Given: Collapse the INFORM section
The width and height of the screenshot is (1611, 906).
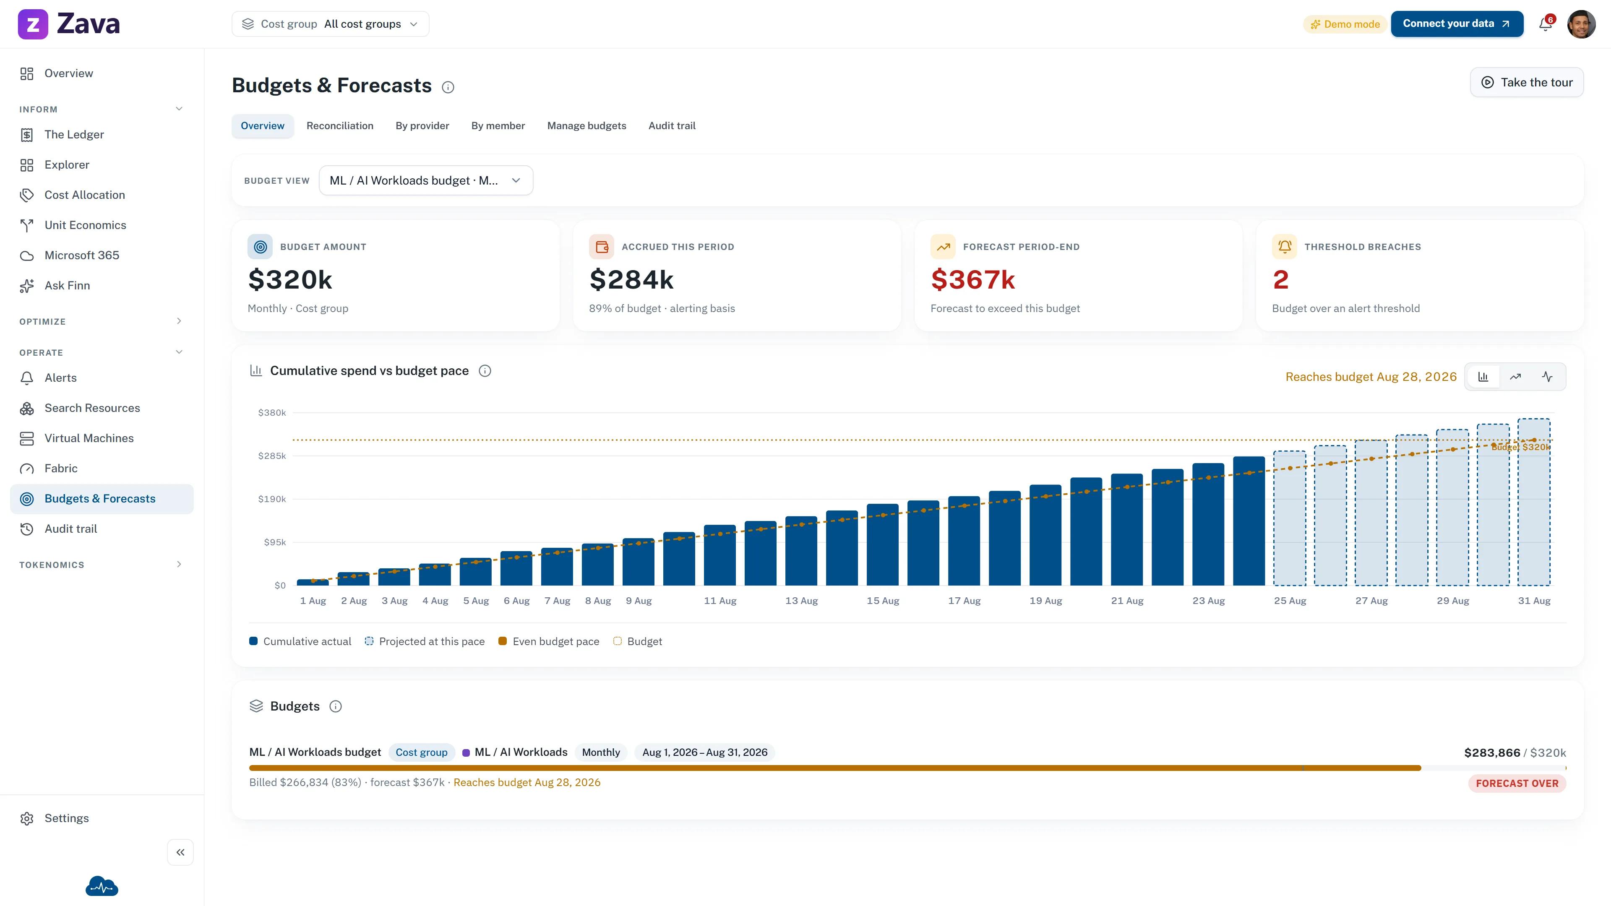Looking at the screenshot, I should (102, 109).
